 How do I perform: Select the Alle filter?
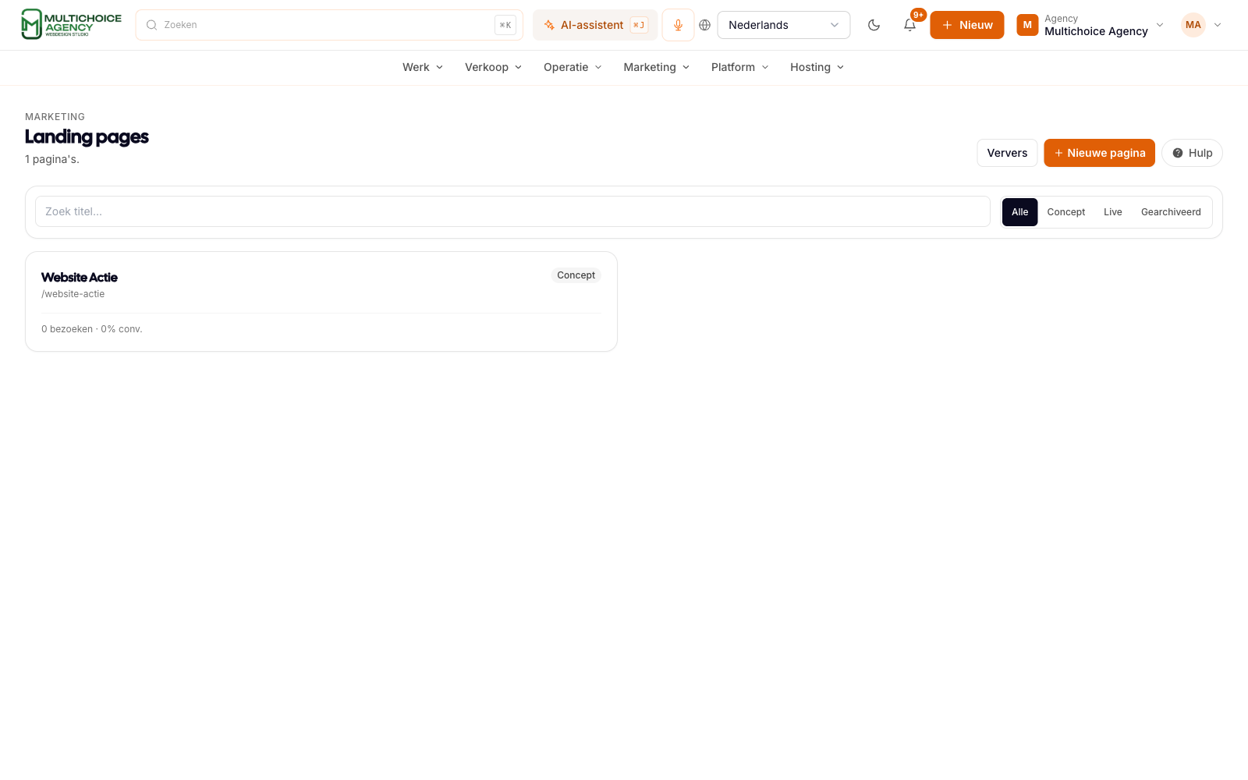click(x=1019, y=212)
